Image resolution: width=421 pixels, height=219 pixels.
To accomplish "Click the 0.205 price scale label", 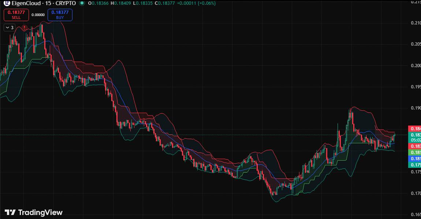I will pos(416,44).
